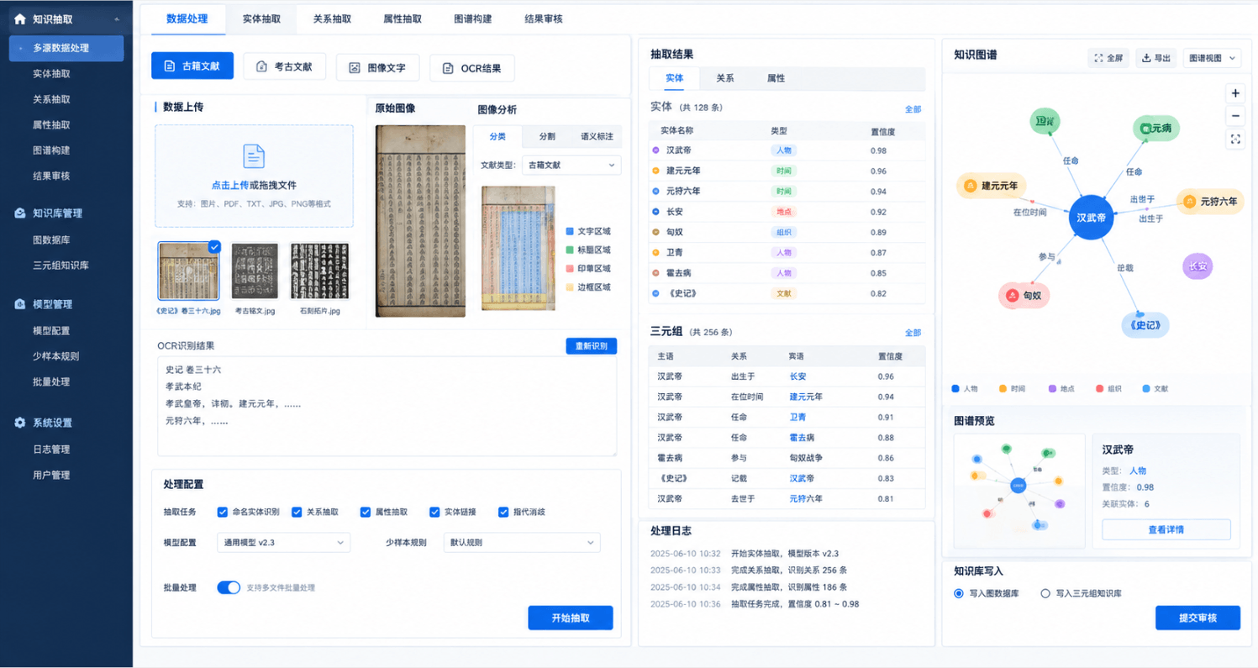Screen dimensions: 1258x668
Task: Click the 重新识别 button
Action: 592,346
